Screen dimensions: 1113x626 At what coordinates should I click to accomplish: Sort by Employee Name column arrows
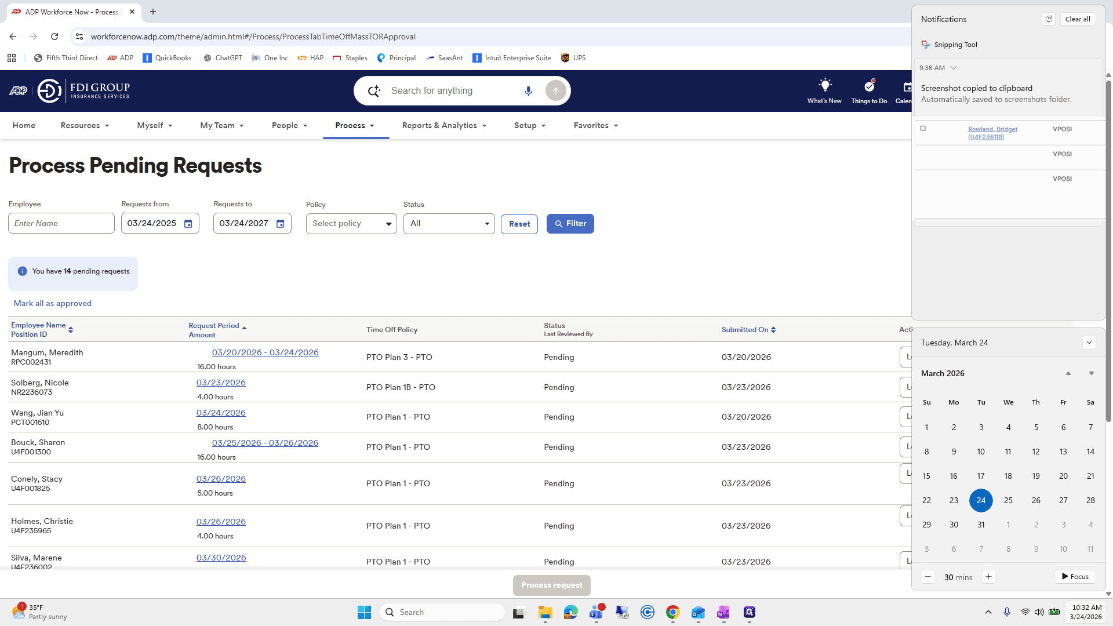71,330
